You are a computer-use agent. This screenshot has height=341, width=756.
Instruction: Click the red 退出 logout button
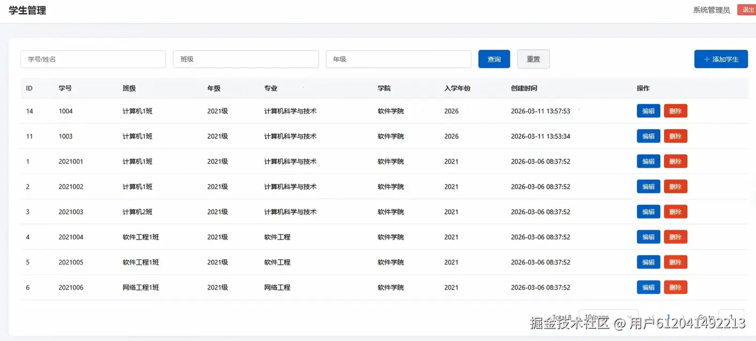click(747, 10)
